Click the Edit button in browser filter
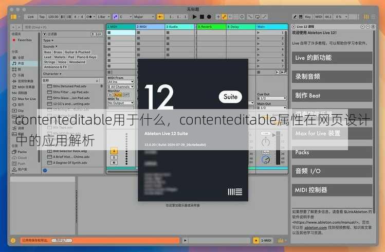Viewport: 385px width, 252px height. [x=97, y=34]
